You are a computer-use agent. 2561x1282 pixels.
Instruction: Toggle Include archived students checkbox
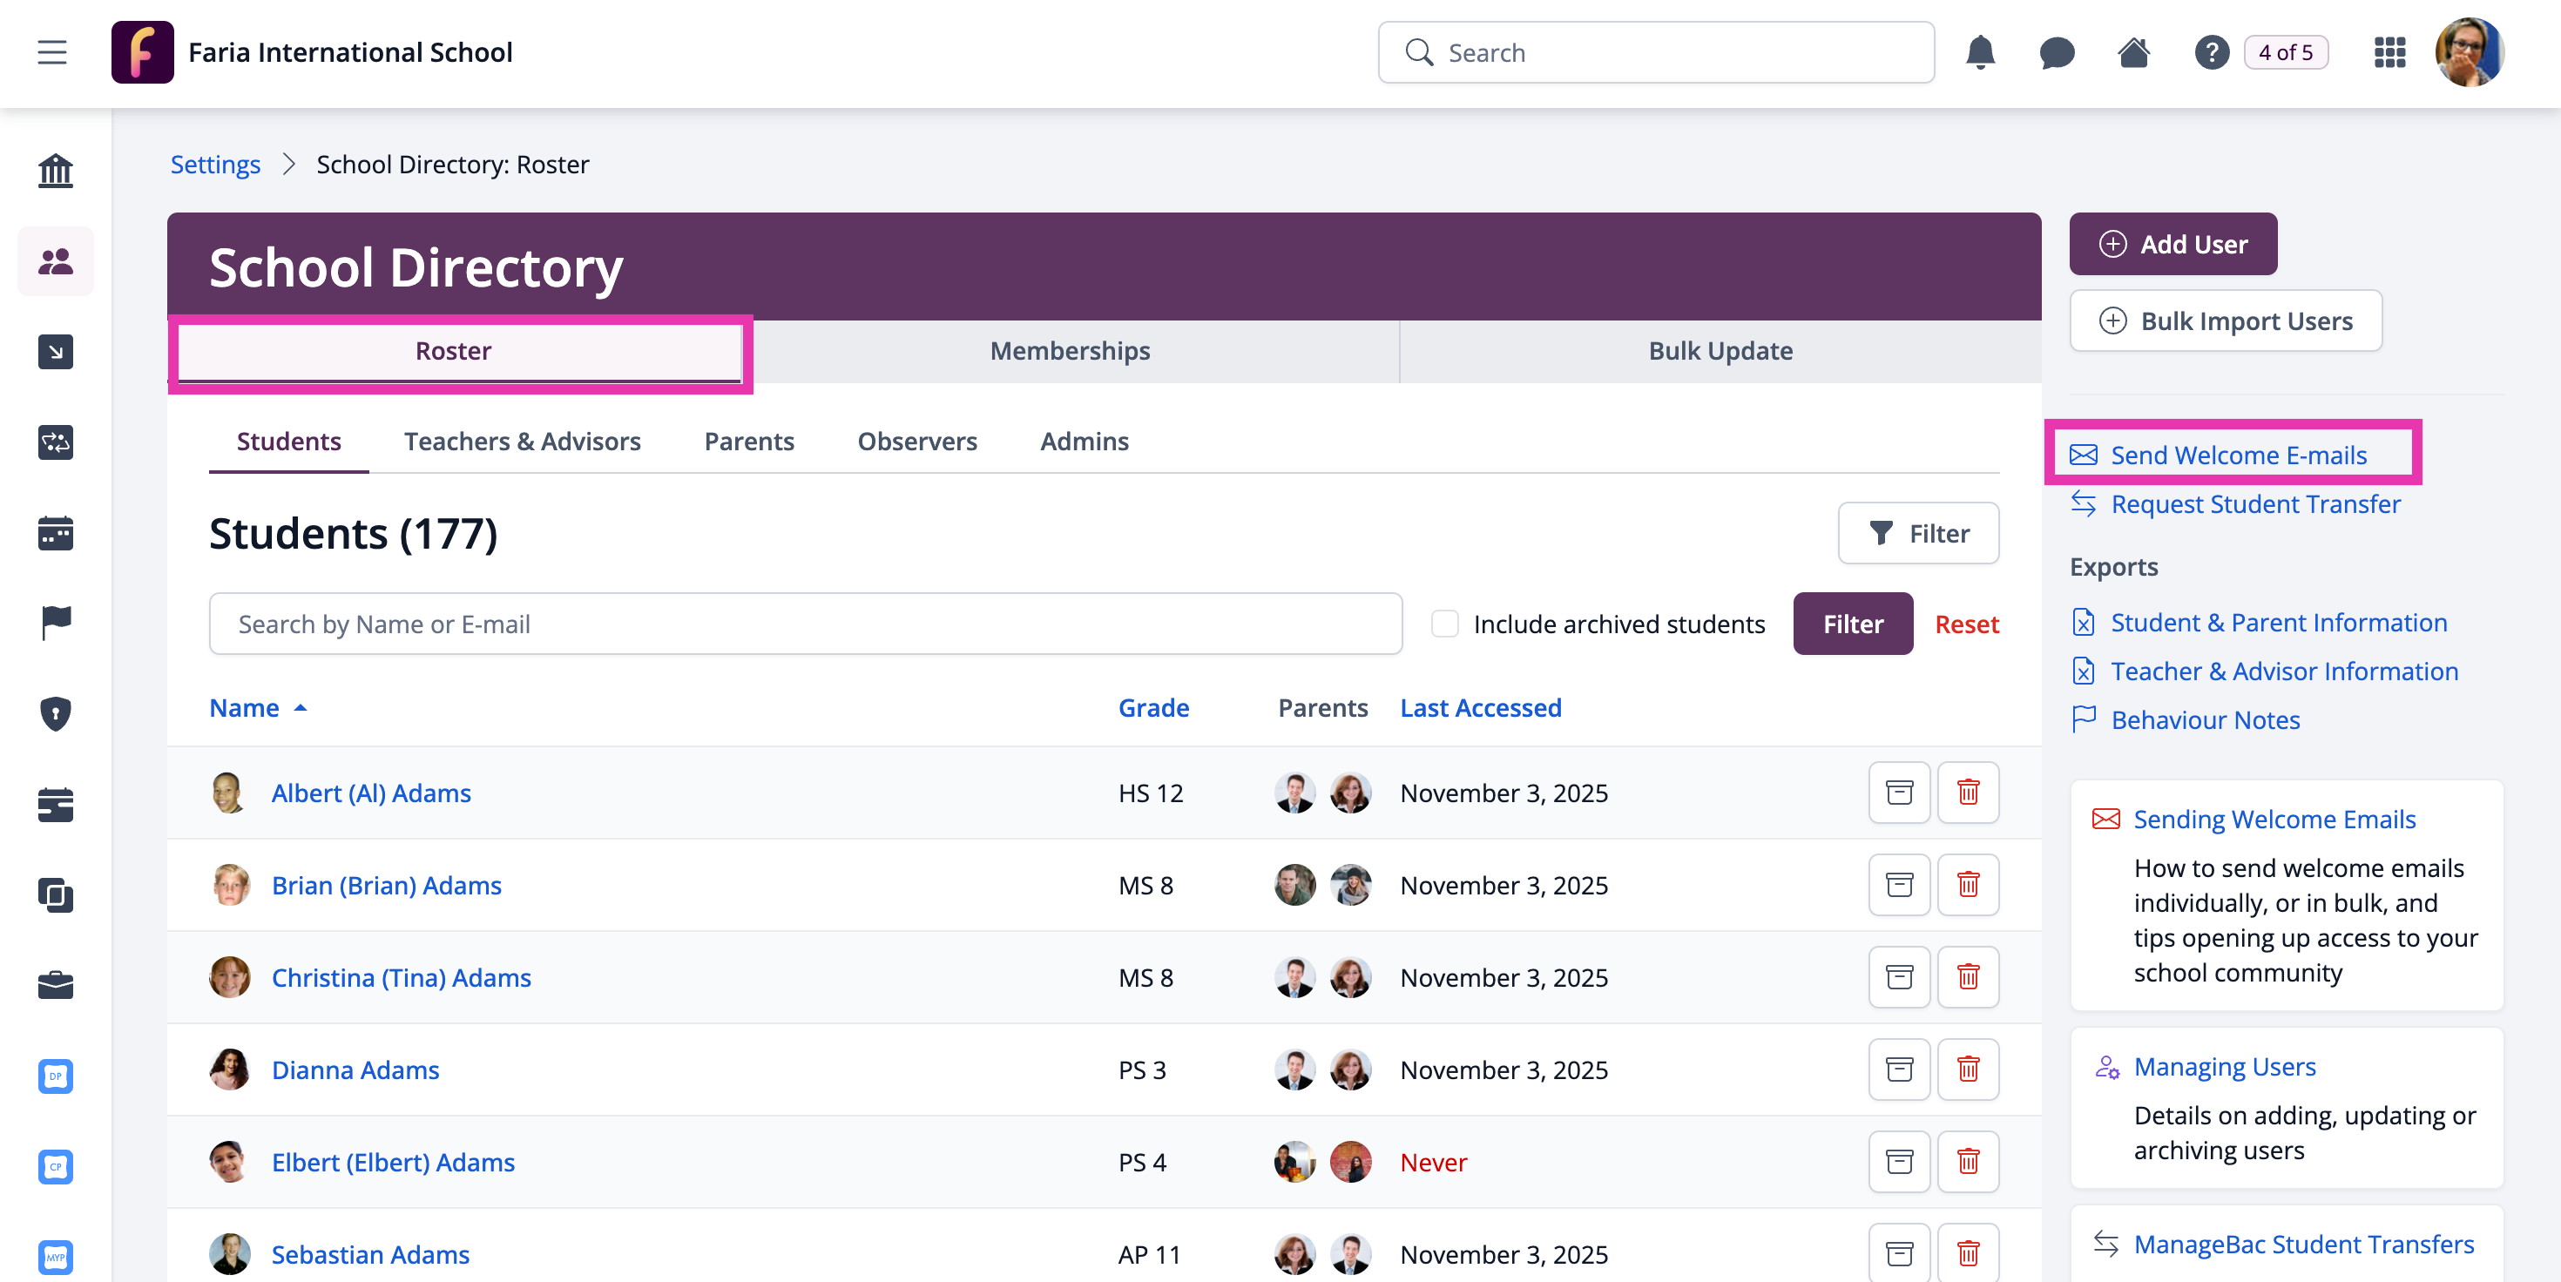click(x=1444, y=623)
